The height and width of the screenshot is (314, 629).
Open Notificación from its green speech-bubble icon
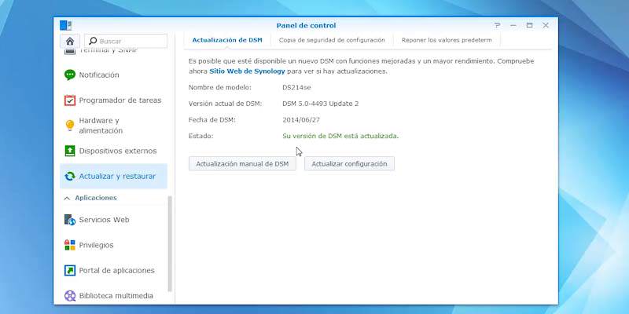70,75
